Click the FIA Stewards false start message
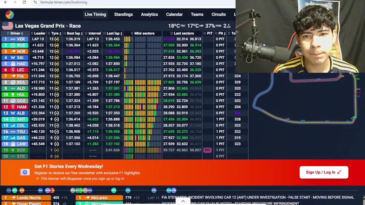365x205 pixels. (258, 197)
